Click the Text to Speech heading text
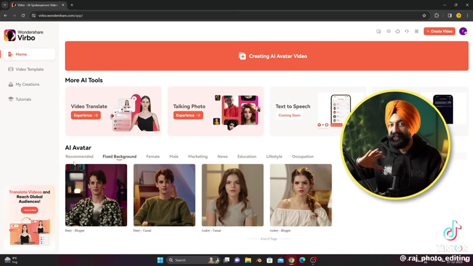Image resolution: width=473 pixels, height=266 pixels. 293,106
